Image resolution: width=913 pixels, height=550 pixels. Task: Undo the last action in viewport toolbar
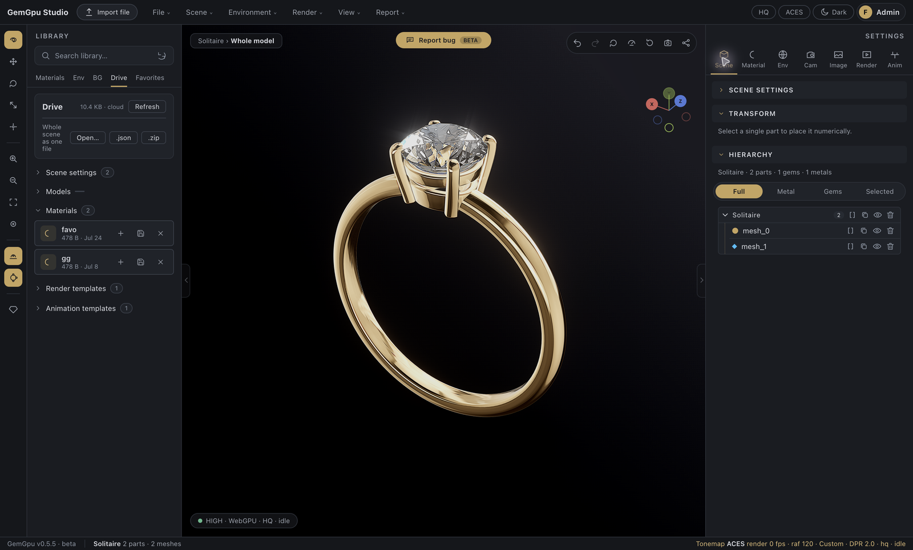(577, 43)
